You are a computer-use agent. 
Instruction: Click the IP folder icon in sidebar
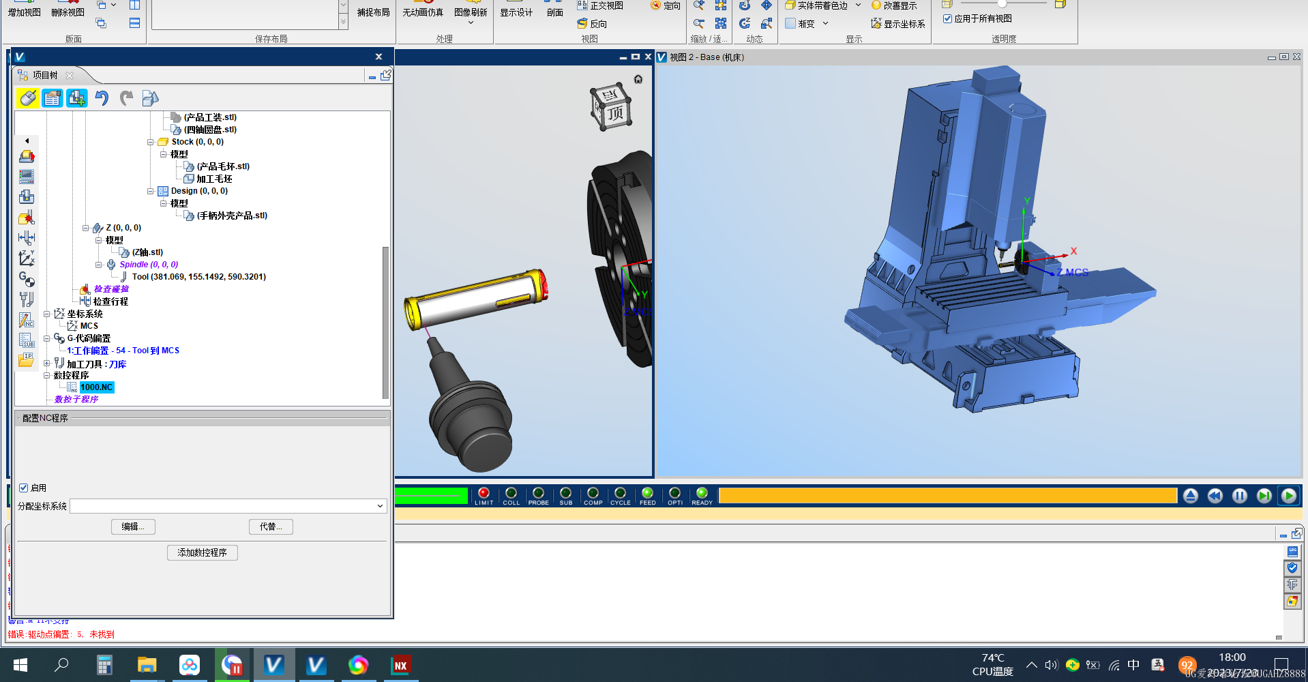pyautogui.click(x=27, y=359)
